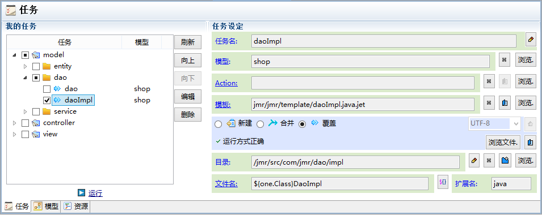The image size is (542, 215).
Task: Click the 目录 path input field
Action: (x=356, y=162)
